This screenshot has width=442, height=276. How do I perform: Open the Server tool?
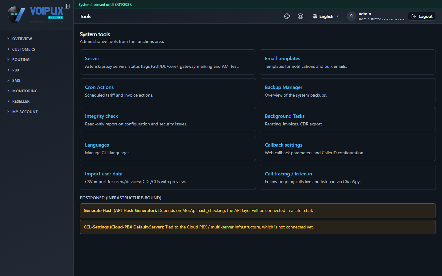168,62
